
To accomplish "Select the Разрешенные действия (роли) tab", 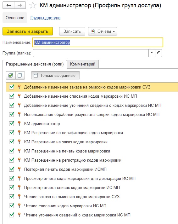I will point(35,64).
